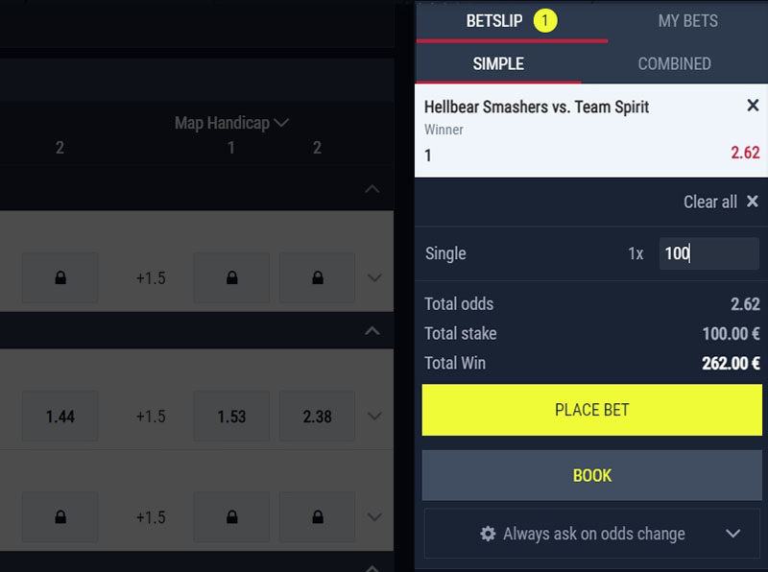Switch to the MY BETS tab
This screenshot has width=768, height=572.
click(x=687, y=21)
